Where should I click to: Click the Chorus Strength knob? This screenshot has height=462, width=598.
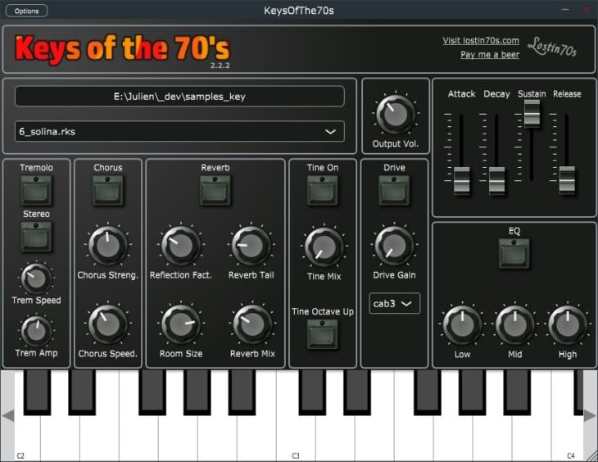click(x=107, y=245)
